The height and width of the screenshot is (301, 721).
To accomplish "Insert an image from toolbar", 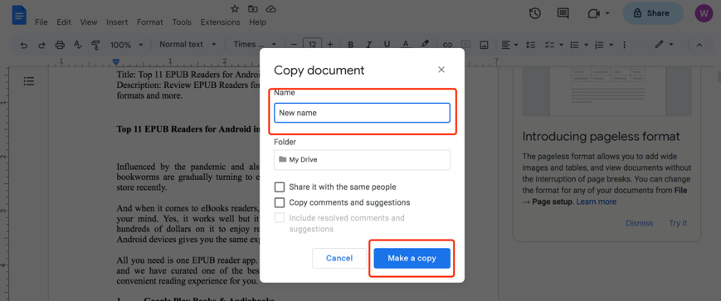I will point(484,45).
